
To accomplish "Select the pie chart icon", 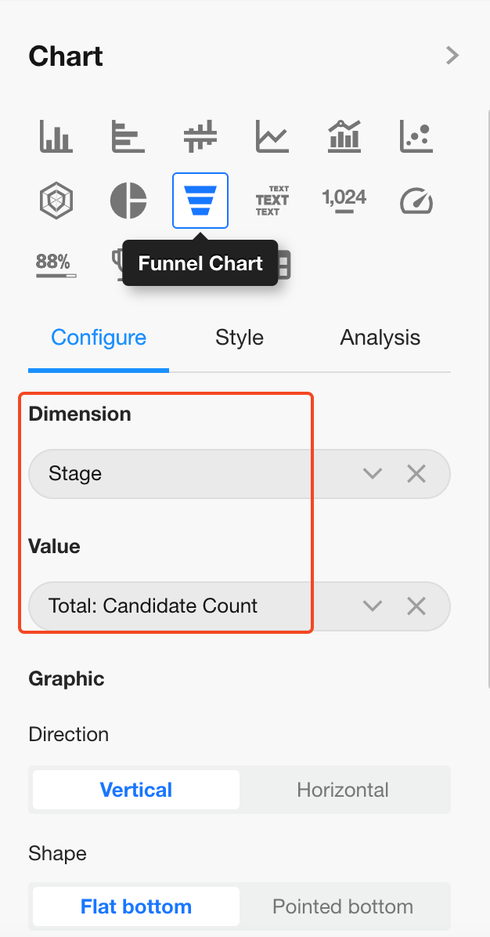I will tap(128, 201).
